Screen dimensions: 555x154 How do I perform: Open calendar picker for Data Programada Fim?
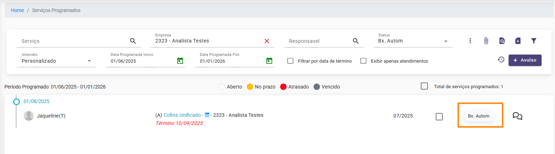[269, 61]
